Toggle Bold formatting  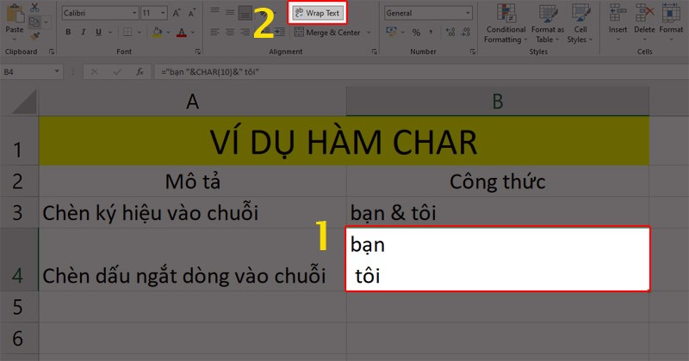click(x=68, y=32)
